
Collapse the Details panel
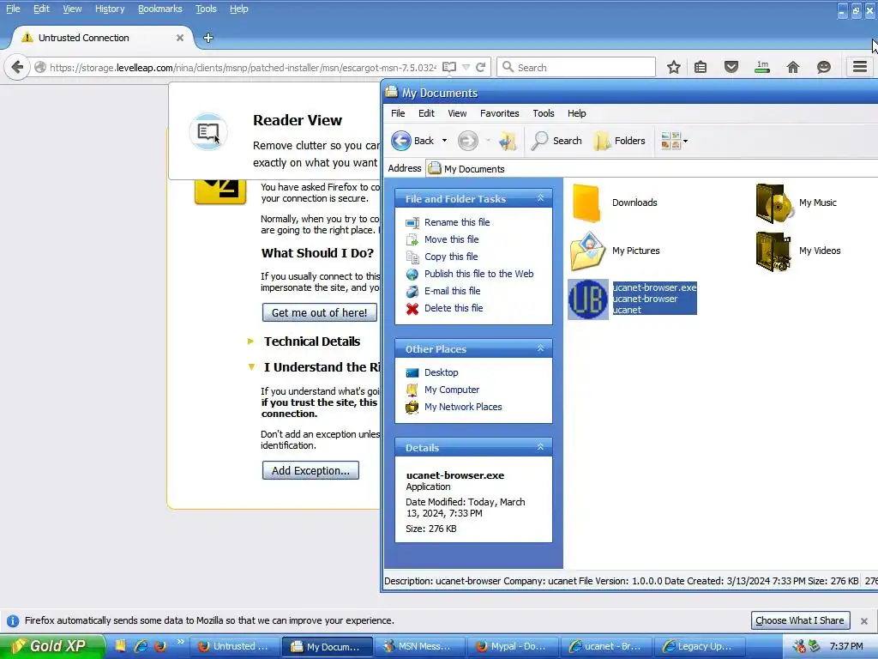point(540,447)
